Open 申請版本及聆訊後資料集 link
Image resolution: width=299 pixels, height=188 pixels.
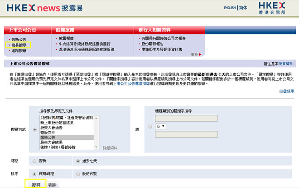point(162,49)
